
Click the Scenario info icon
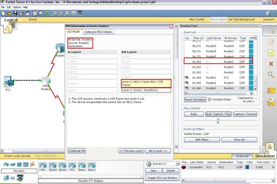[149, 163]
